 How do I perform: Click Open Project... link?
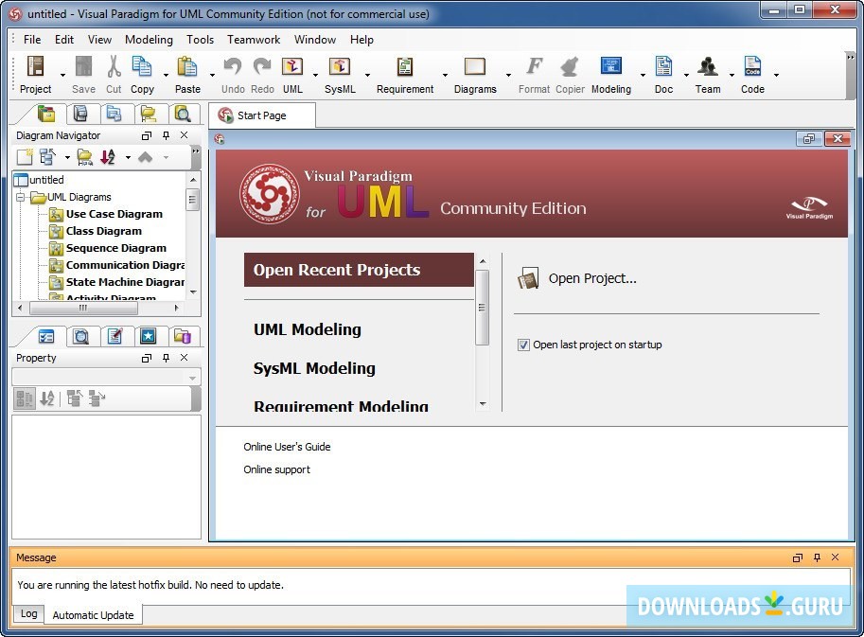coord(592,278)
